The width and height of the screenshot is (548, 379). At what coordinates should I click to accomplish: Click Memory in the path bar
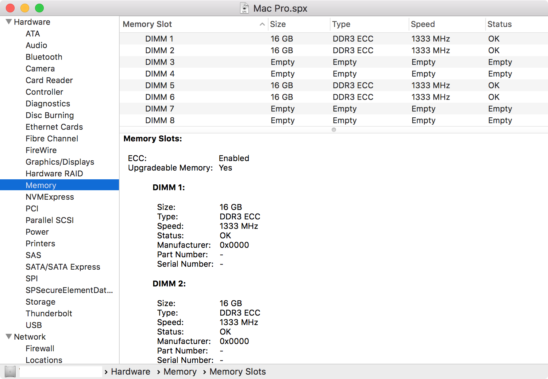pos(180,372)
